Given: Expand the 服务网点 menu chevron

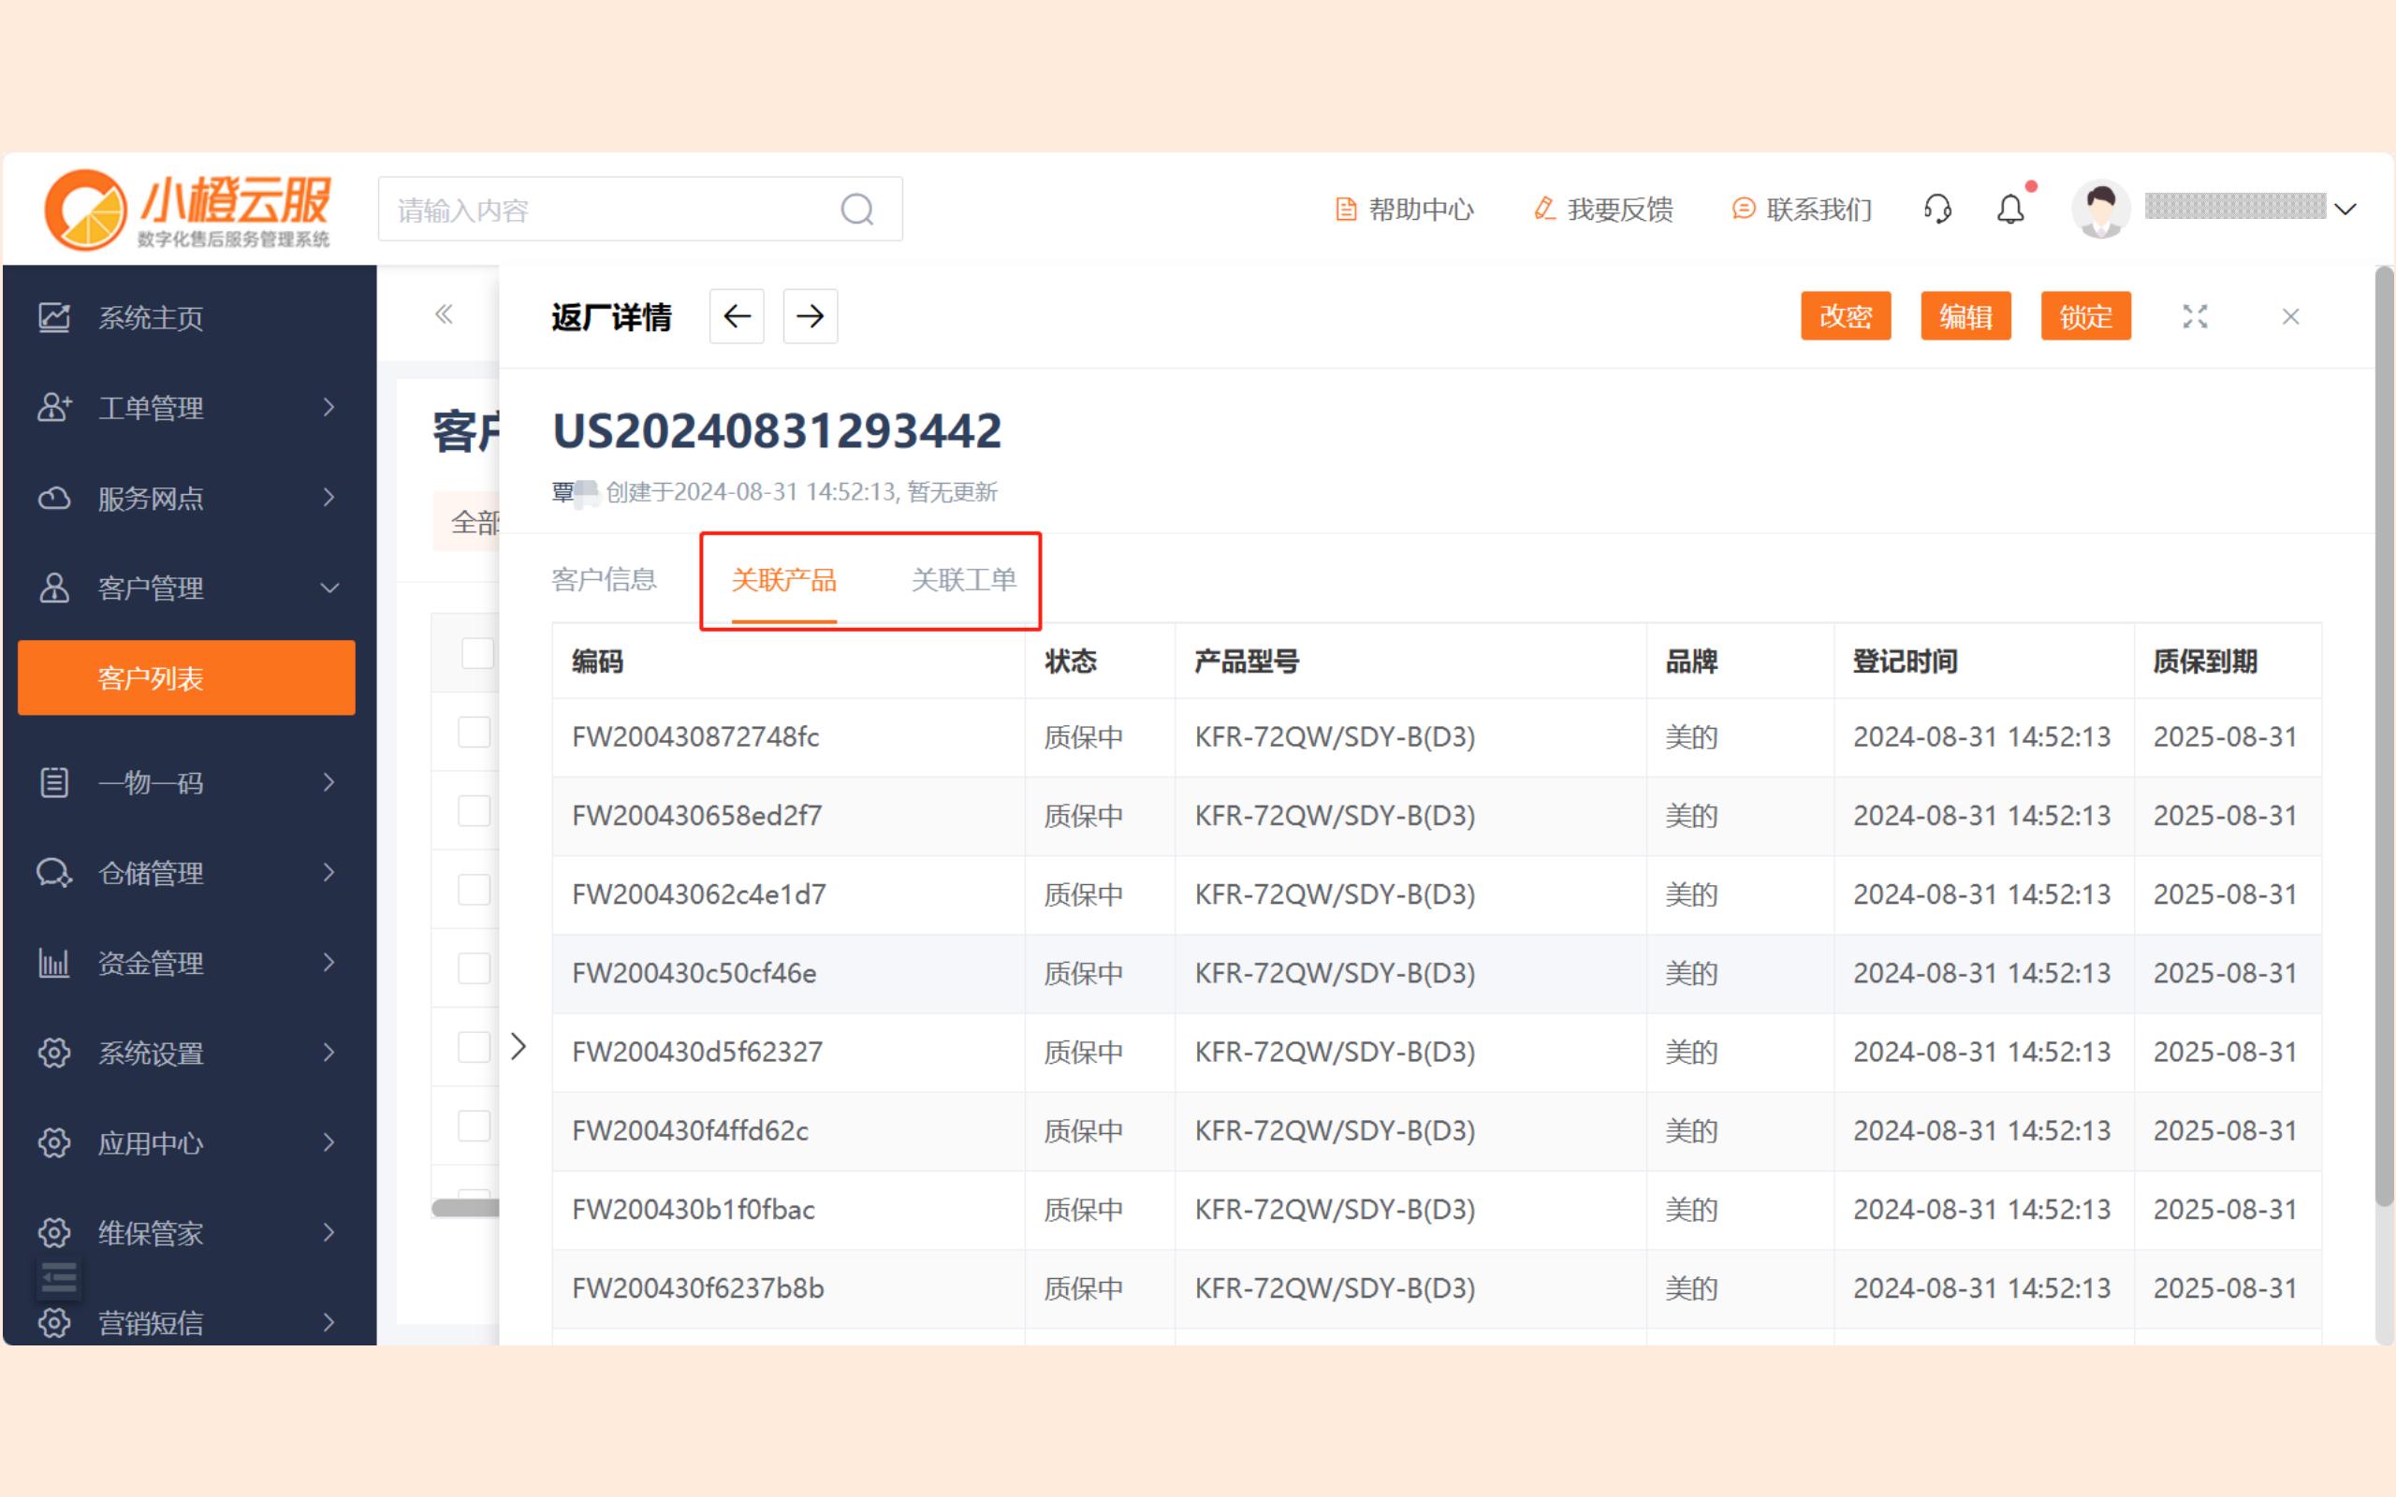Looking at the screenshot, I should pos(329,497).
